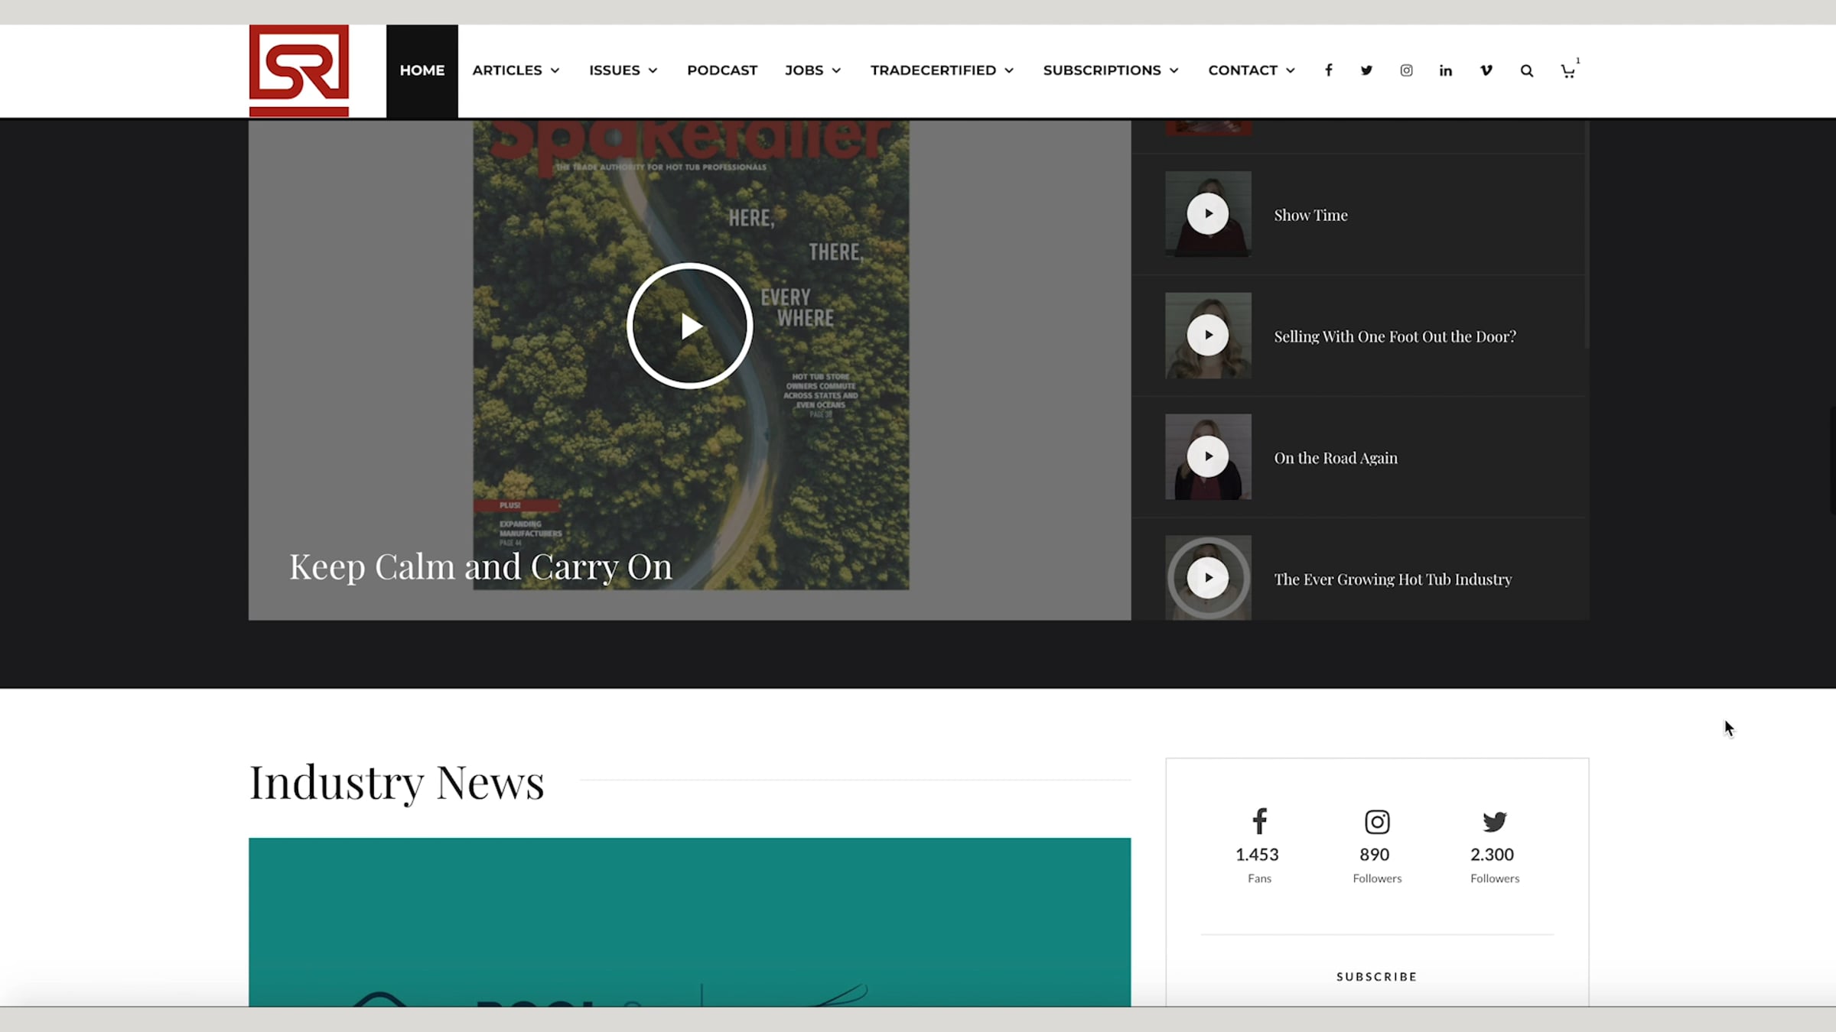
Task: Open the Vimeo icon in header
Action: (x=1486, y=70)
